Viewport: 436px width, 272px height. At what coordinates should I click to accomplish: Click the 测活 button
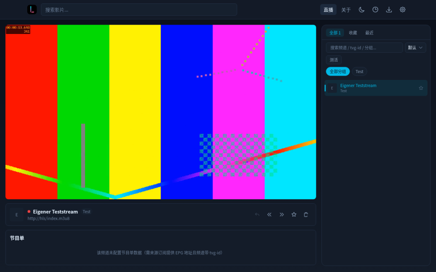point(334,60)
